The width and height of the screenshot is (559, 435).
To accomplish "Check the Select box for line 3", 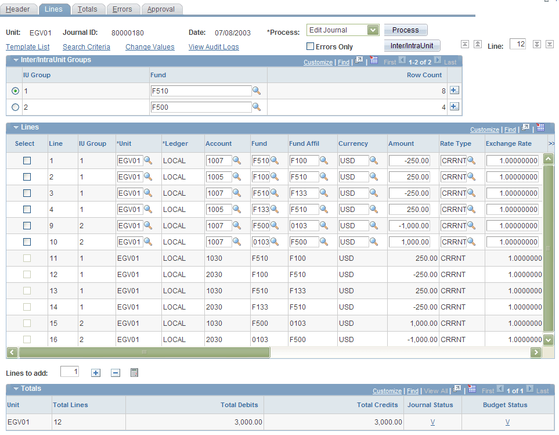I will [27, 193].
